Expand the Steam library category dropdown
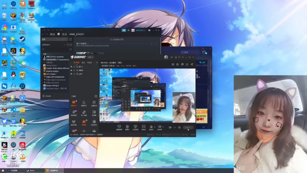This screenshot has width=307, height=173. point(64,45)
